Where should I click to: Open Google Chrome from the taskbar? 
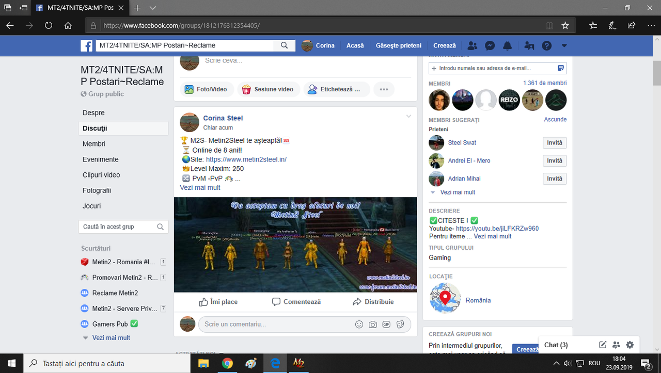227,363
